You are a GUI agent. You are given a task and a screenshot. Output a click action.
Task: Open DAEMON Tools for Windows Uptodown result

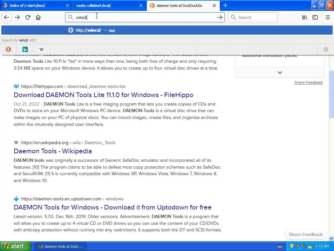click(x=113, y=207)
